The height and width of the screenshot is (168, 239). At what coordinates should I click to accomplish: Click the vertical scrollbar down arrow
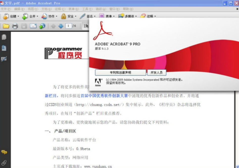pyautogui.click(x=237, y=166)
